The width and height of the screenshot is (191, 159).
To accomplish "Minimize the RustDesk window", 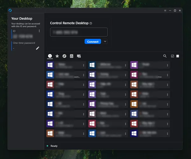I will [170, 11].
